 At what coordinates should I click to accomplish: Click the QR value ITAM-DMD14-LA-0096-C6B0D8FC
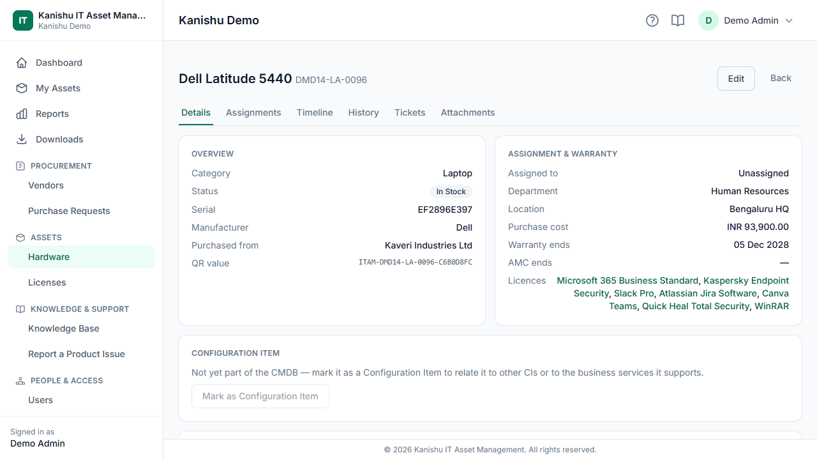[416, 263]
